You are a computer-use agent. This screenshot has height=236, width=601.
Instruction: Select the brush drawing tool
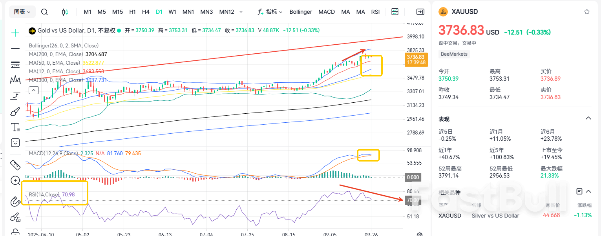15,112
